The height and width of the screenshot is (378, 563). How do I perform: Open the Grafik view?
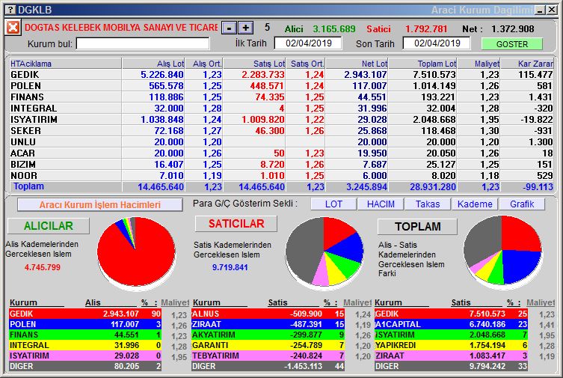522,204
